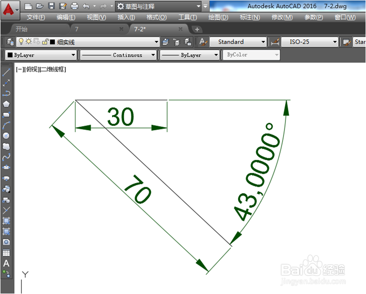366x294 pixels.
Task: Select the Ellipse tool
Action: (6, 167)
